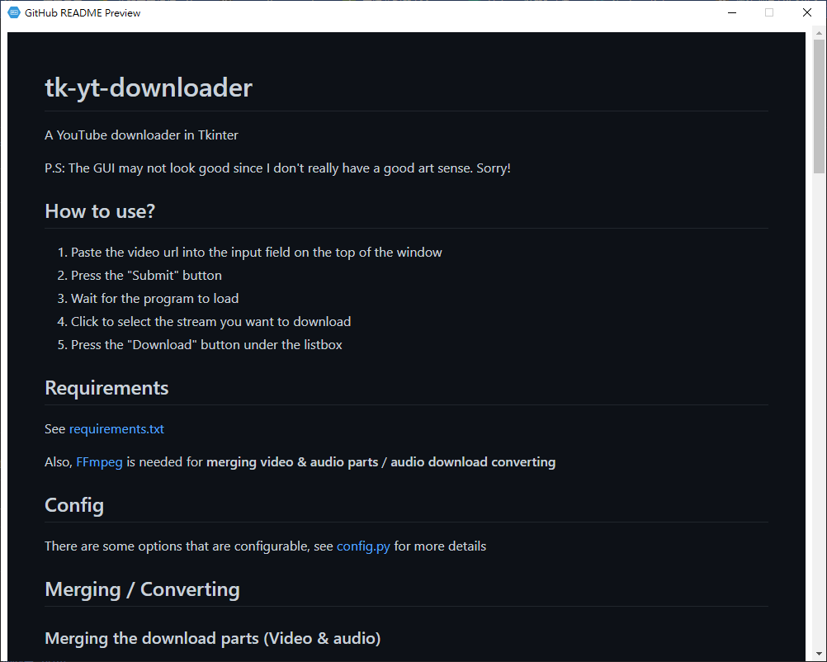The width and height of the screenshot is (827, 662).
Task: Click the 'GitHub README Preview' window title
Action: 83,12
